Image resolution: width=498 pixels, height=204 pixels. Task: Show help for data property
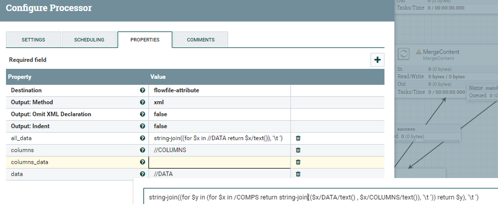coord(143,174)
